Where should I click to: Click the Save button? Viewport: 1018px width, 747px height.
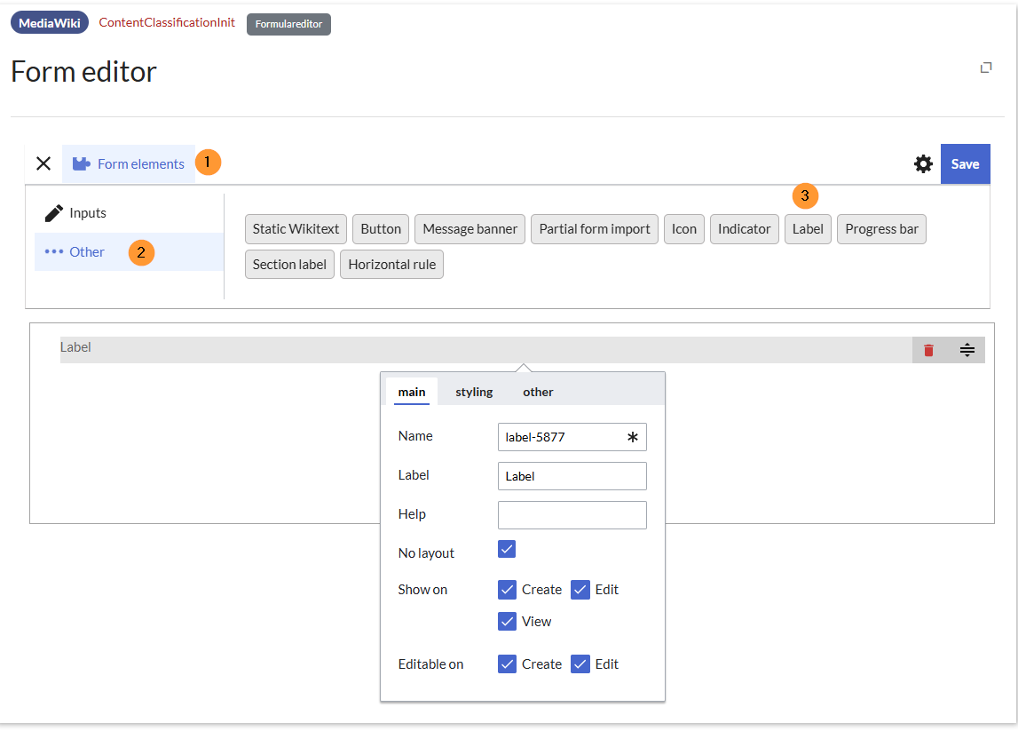pos(965,163)
